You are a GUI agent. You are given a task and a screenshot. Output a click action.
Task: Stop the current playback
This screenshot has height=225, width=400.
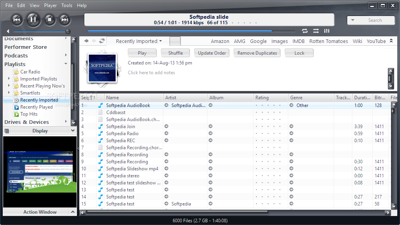(x=50, y=20)
